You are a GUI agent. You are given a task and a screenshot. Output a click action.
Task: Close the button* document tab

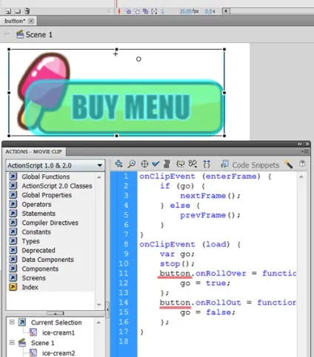[x=31, y=21]
